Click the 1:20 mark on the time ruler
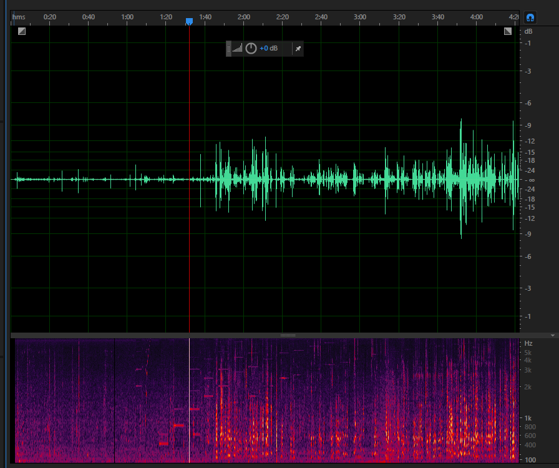The height and width of the screenshot is (468, 559). [166, 17]
